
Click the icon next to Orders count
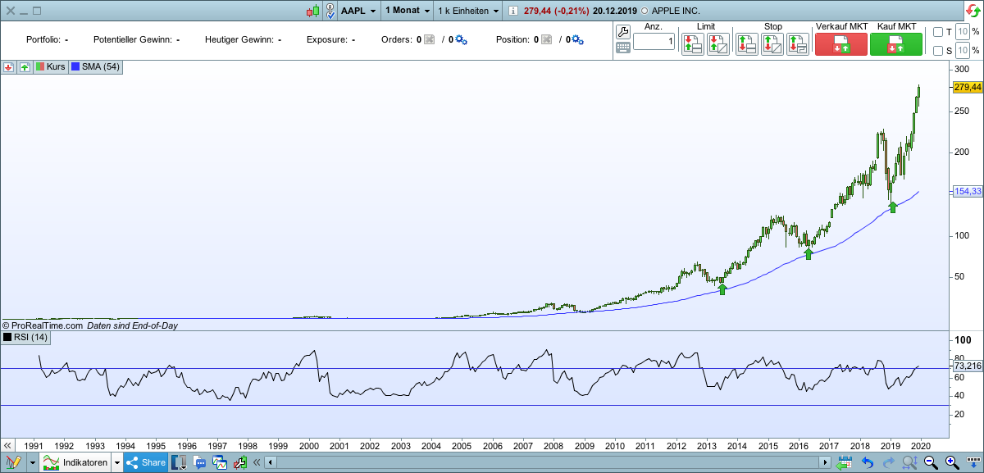click(x=429, y=39)
